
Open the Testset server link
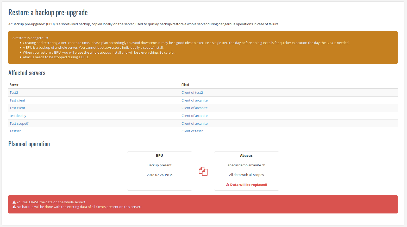point(15,131)
